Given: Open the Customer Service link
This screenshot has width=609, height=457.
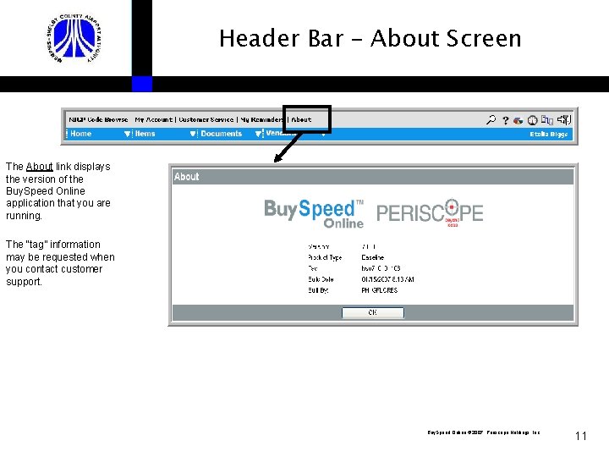Looking at the screenshot, I should [x=206, y=119].
